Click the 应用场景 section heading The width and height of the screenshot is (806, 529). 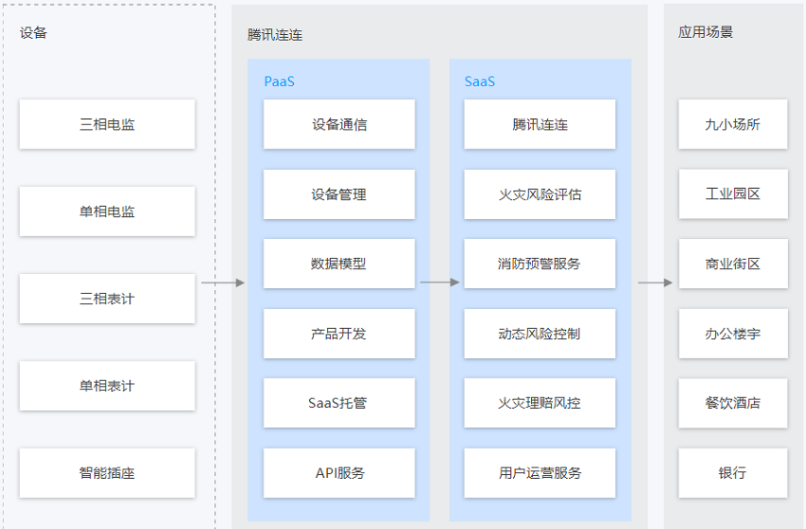tap(705, 32)
